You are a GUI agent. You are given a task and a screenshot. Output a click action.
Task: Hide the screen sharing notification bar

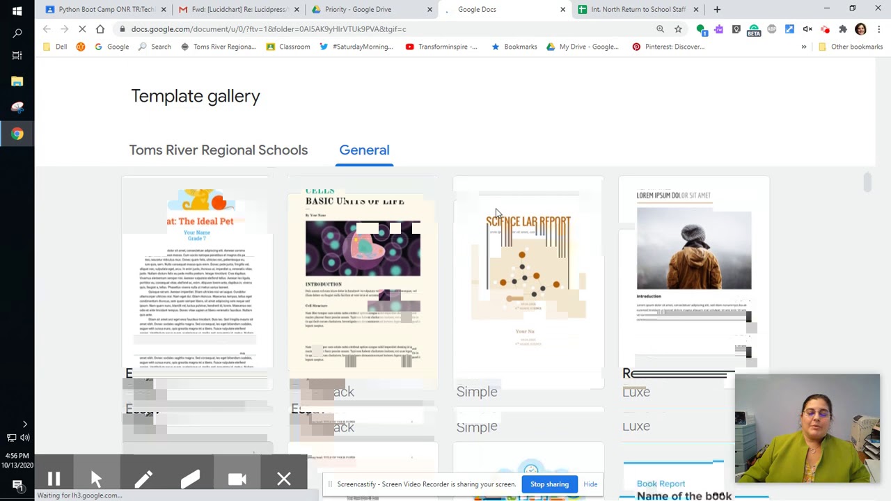tap(590, 484)
